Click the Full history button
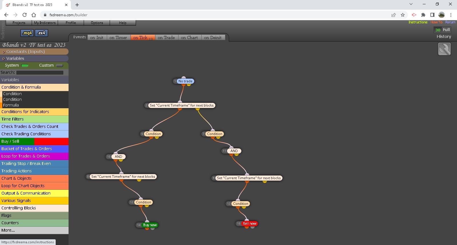The height and width of the screenshot is (245, 457). click(446, 30)
